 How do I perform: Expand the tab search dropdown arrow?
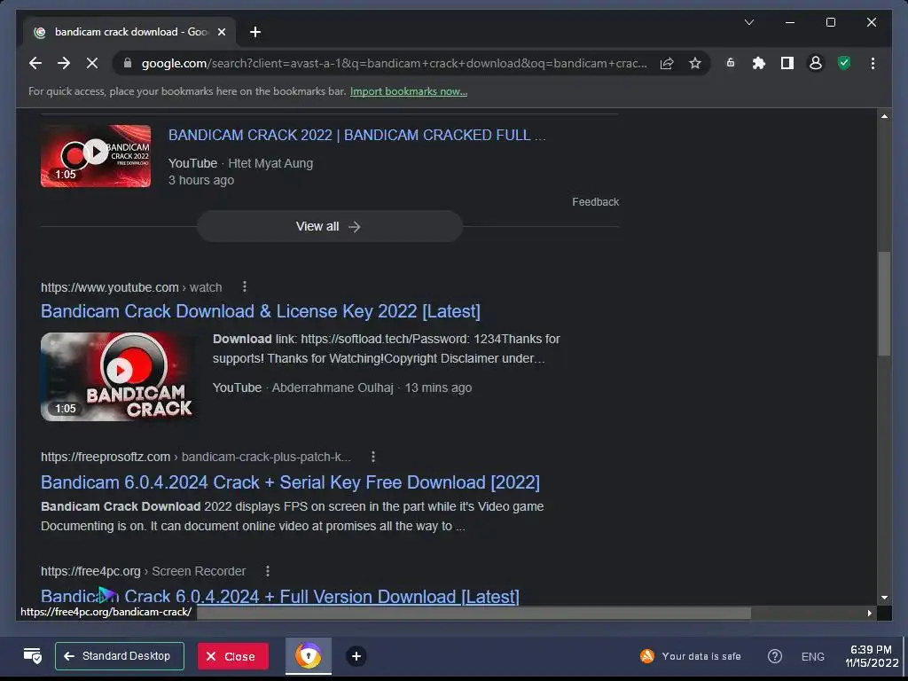(x=748, y=22)
